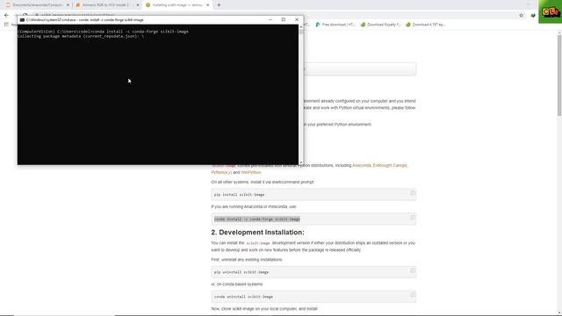The width and height of the screenshot is (562, 316).
Task: Bookmark this page with the star icon
Action: coord(521,16)
